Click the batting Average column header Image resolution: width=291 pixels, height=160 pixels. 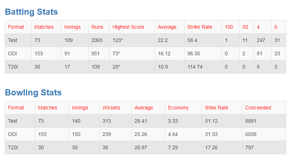tap(167, 27)
